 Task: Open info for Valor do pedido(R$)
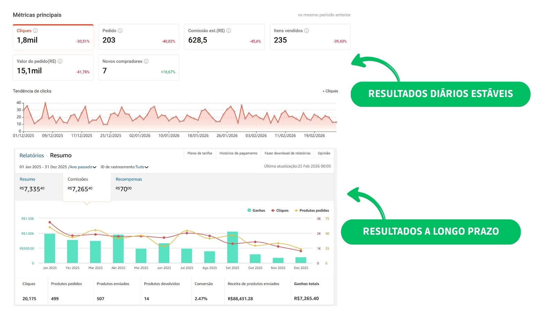[x=60, y=61]
